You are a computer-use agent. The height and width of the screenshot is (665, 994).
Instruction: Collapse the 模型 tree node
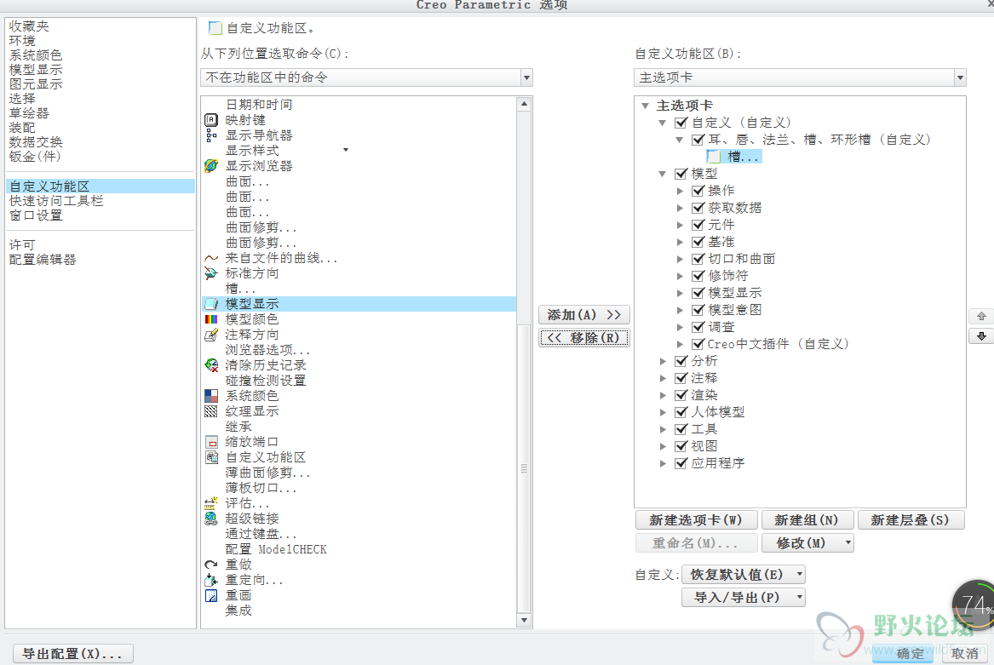point(663,174)
